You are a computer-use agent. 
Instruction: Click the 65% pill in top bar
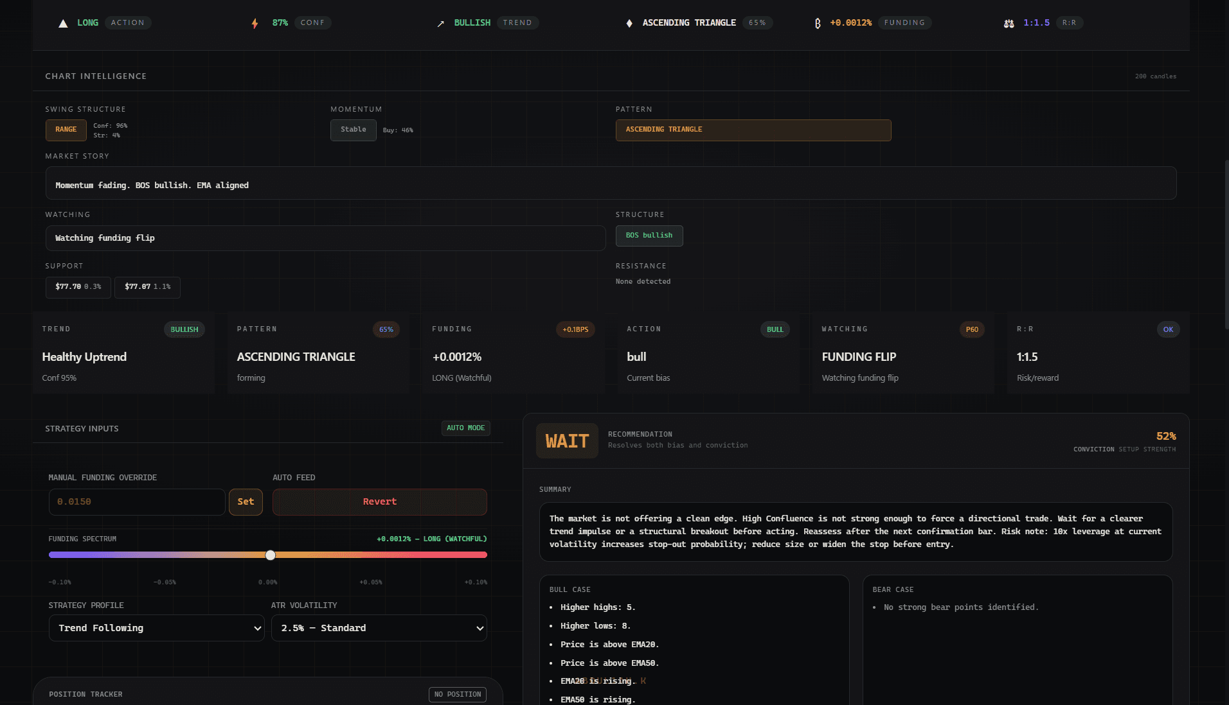(757, 23)
